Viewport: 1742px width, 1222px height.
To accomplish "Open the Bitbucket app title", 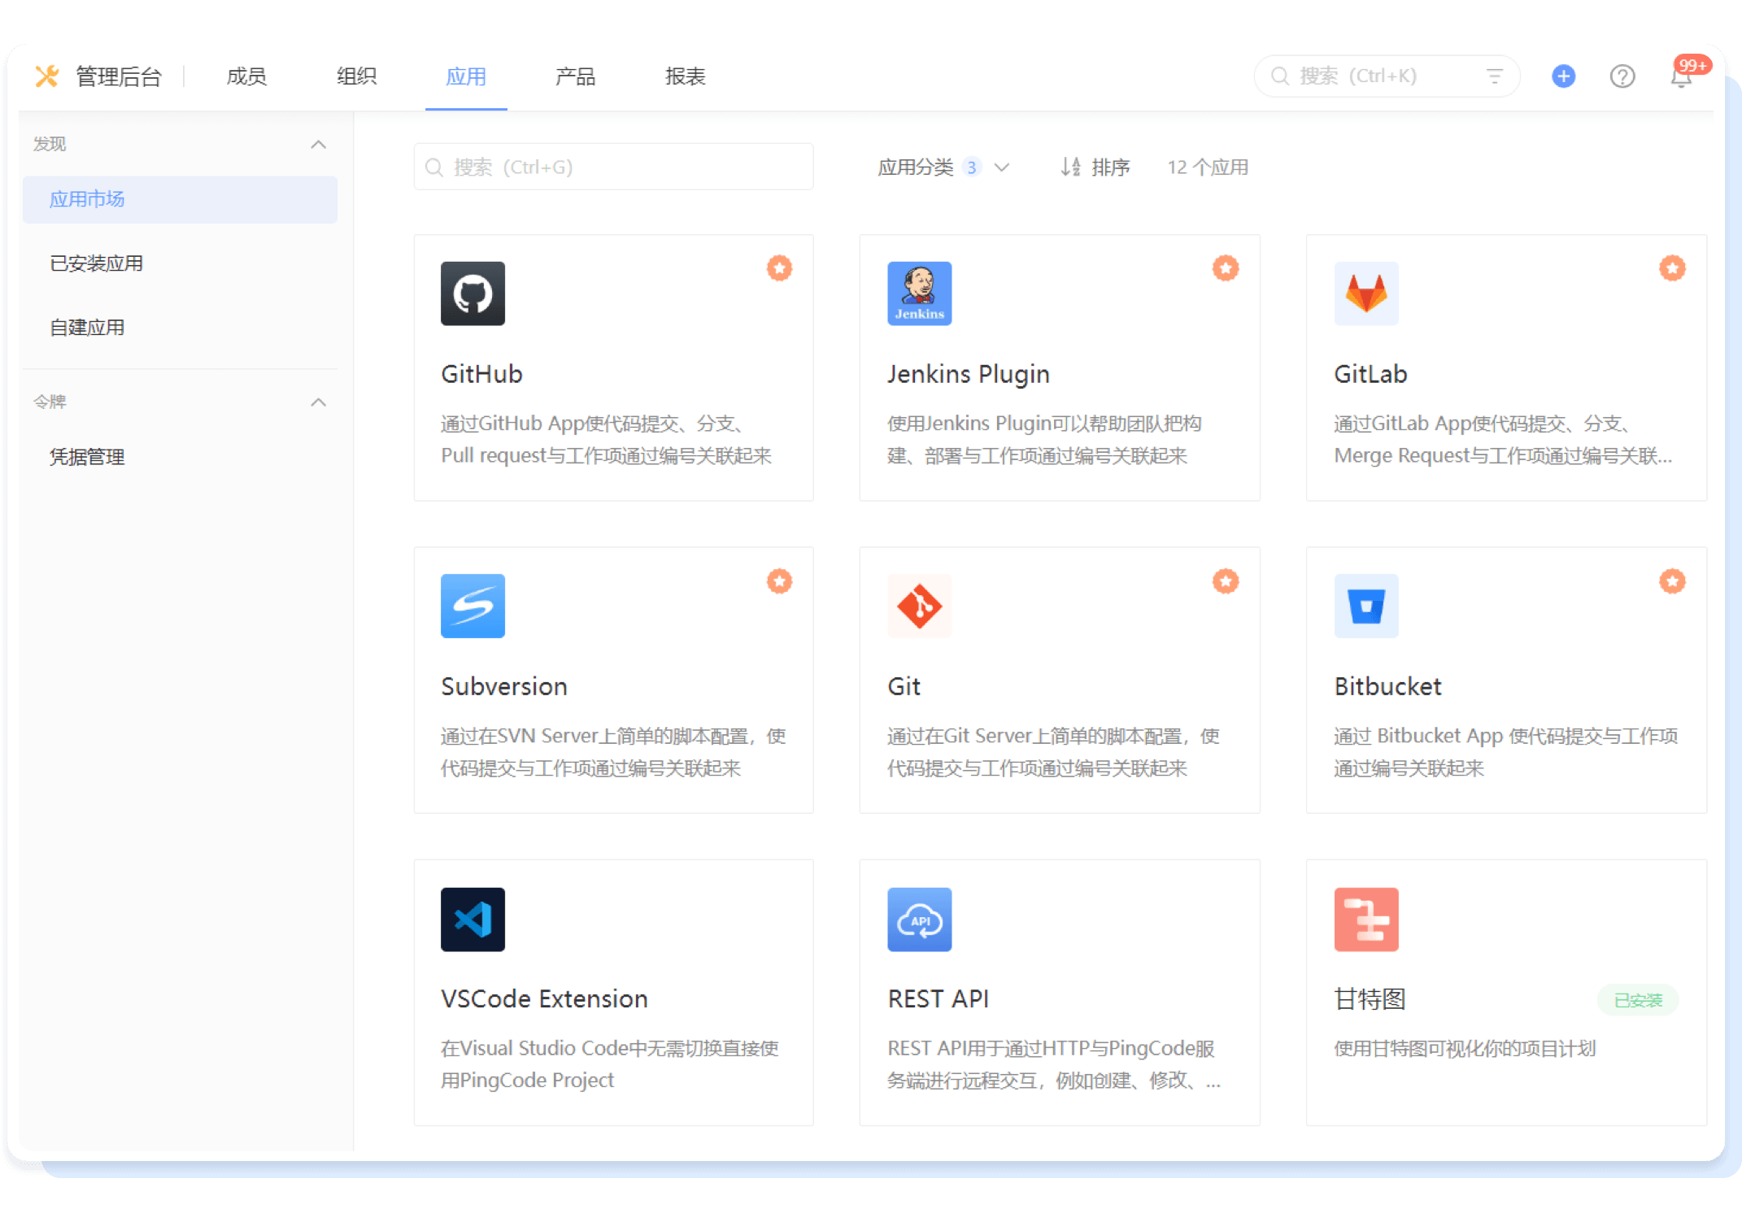I will coord(1387,687).
